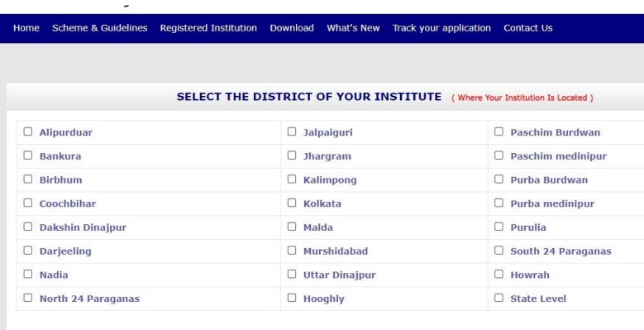Screen dimensions: 644x330
Task: Open the Contact Us page
Action: [x=528, y=28]
